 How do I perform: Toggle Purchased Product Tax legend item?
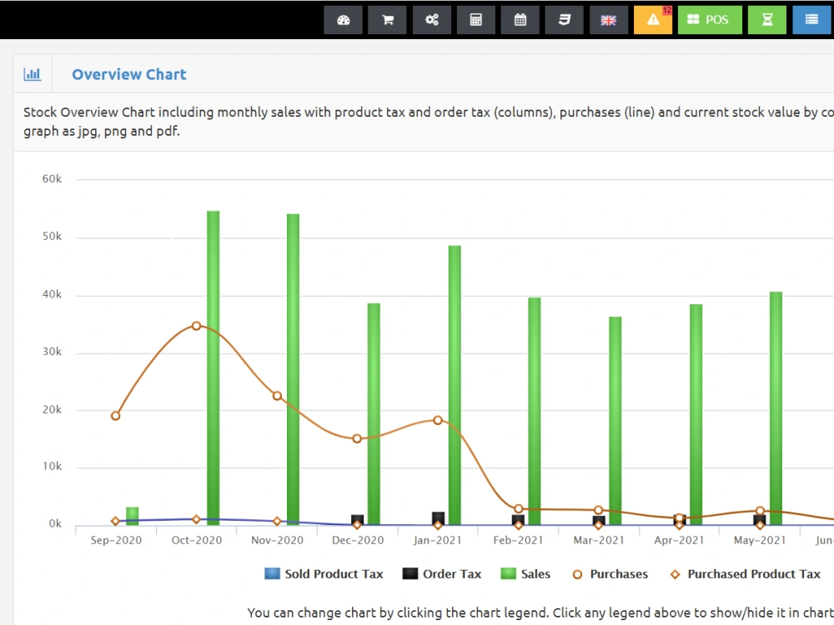coord(745,574)
